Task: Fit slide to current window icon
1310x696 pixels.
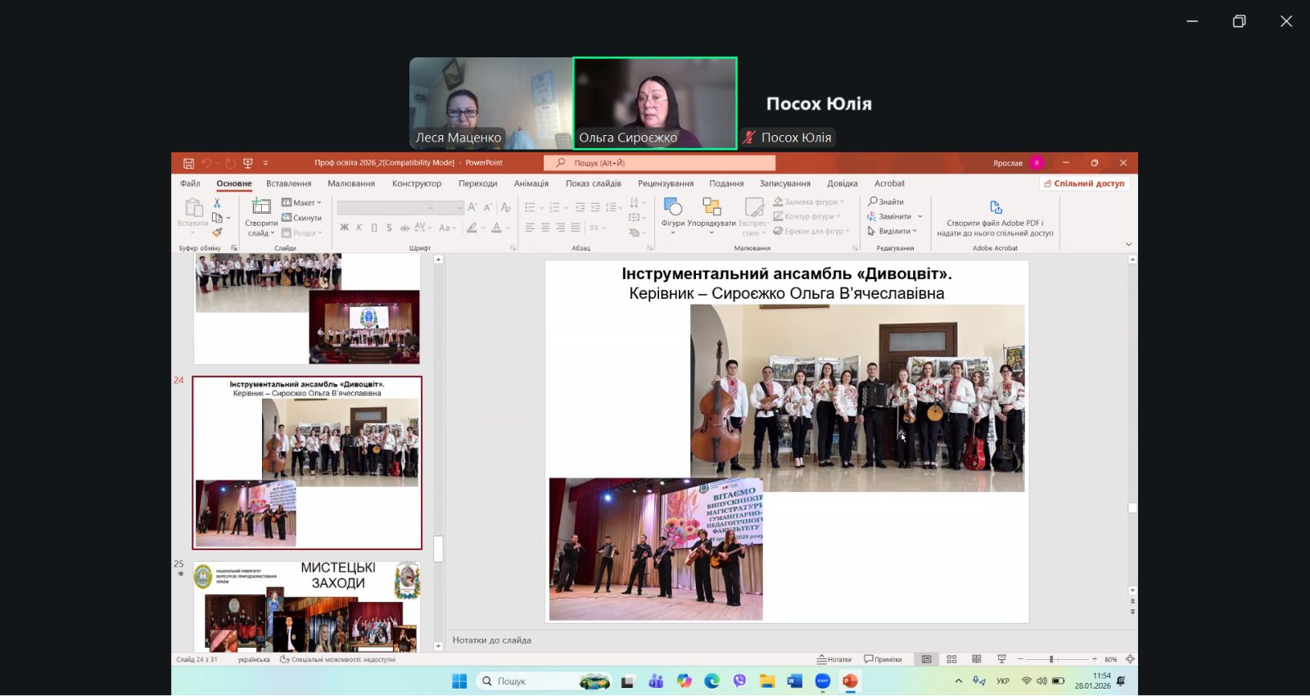Action: 1130,659
